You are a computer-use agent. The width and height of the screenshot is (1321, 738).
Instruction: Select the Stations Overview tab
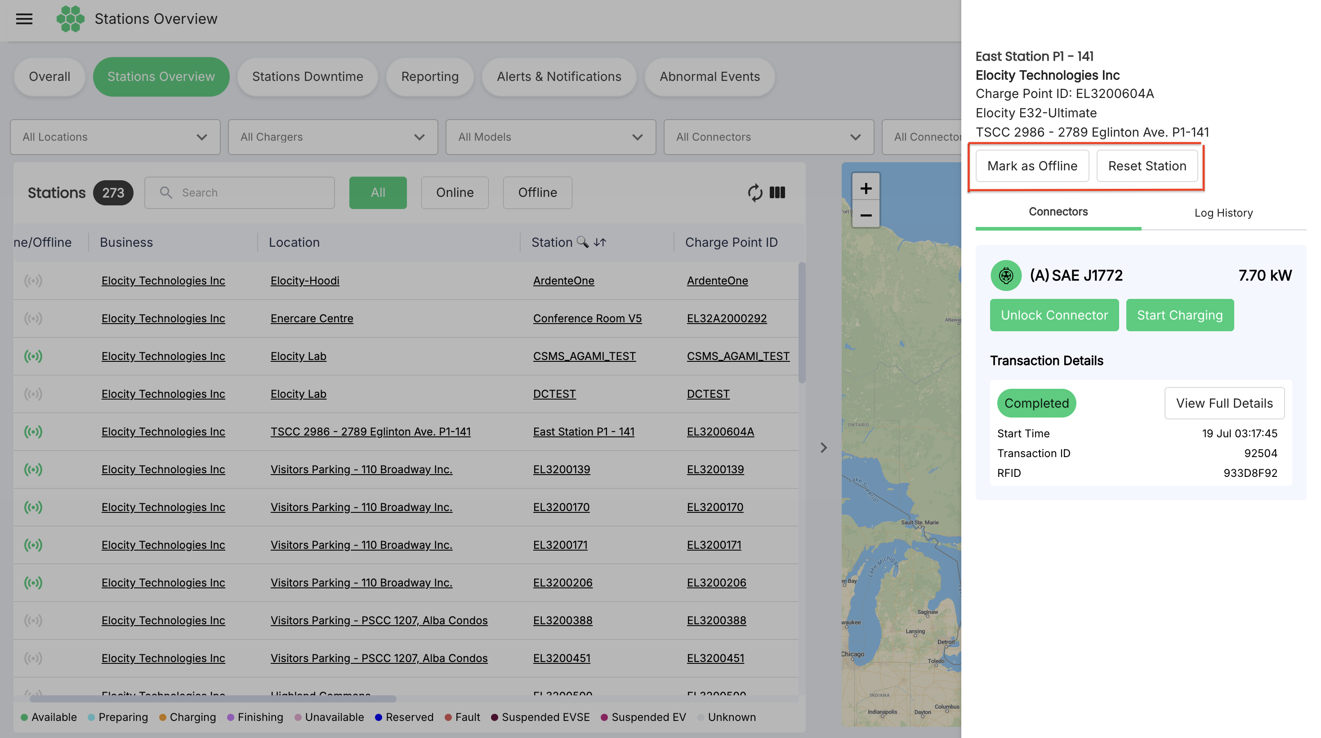coord(161,77)
